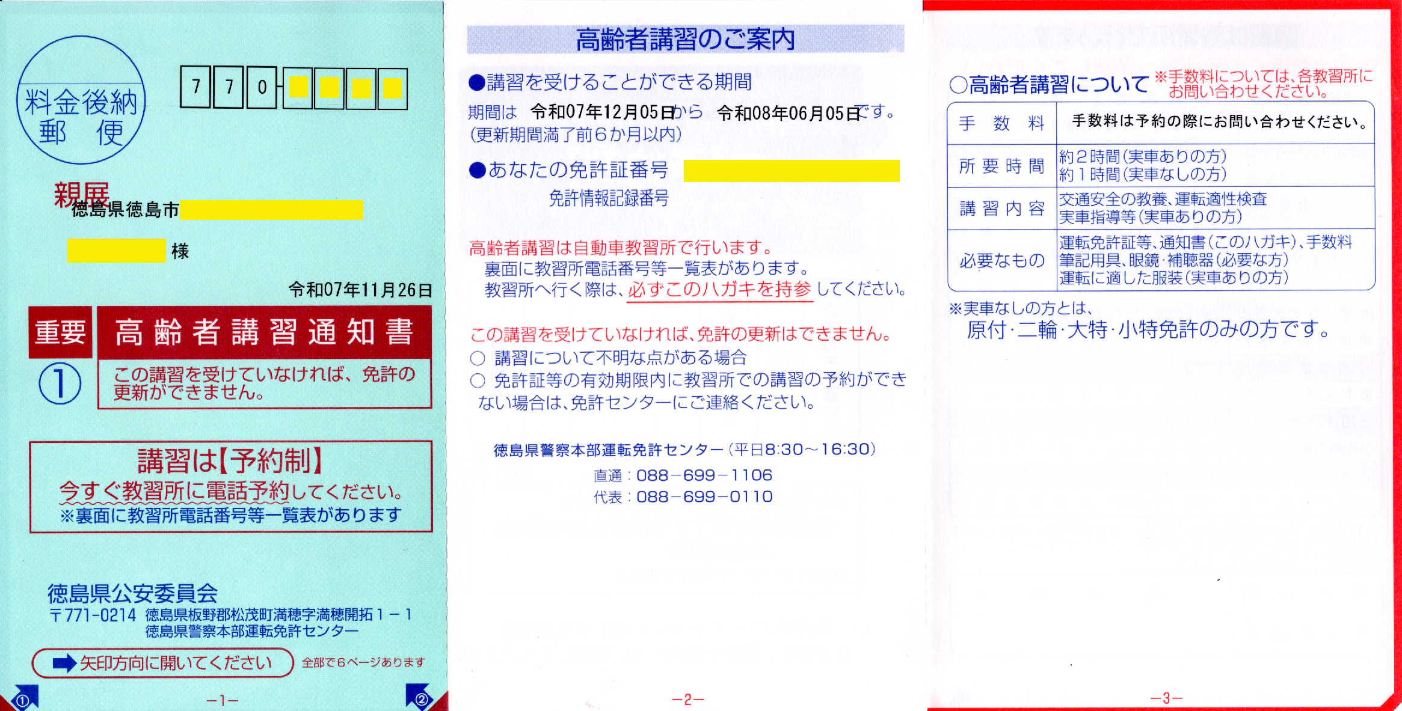Select the circle beside 講習について不明な点がある場合
Image resolution: width=1402 pixels, height=711 pixels.
point(478,359)
